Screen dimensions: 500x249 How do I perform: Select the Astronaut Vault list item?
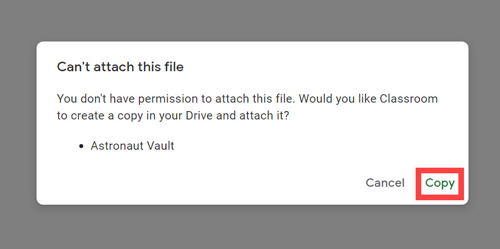point(132,146)
